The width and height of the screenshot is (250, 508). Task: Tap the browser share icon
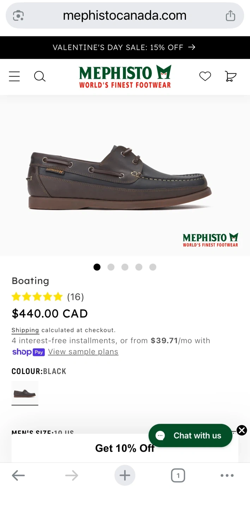(230, 16)
